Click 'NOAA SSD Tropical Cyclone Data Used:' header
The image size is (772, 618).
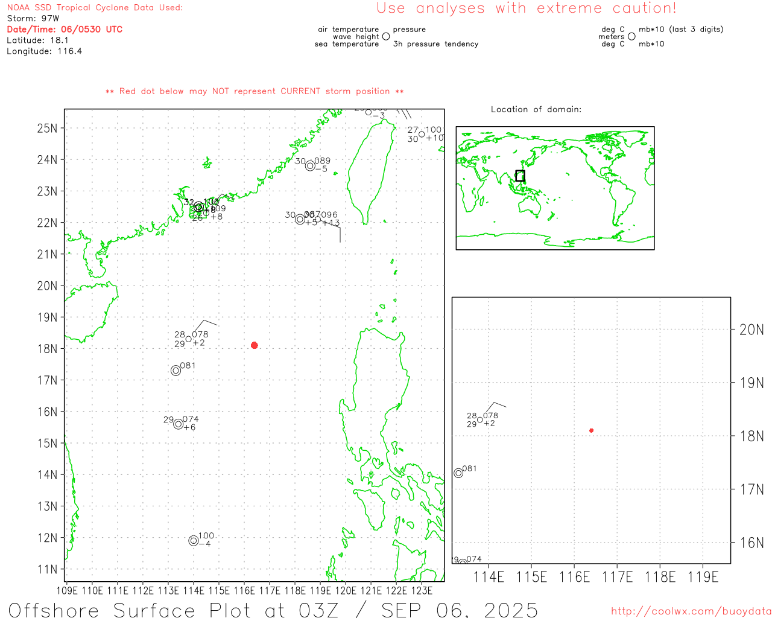(95, 8)
